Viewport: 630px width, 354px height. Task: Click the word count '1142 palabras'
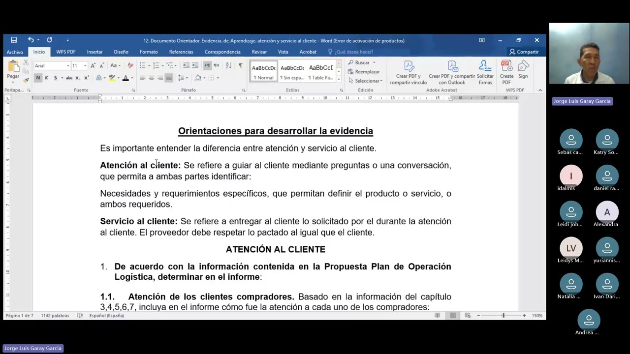click(x=55, y=315)
